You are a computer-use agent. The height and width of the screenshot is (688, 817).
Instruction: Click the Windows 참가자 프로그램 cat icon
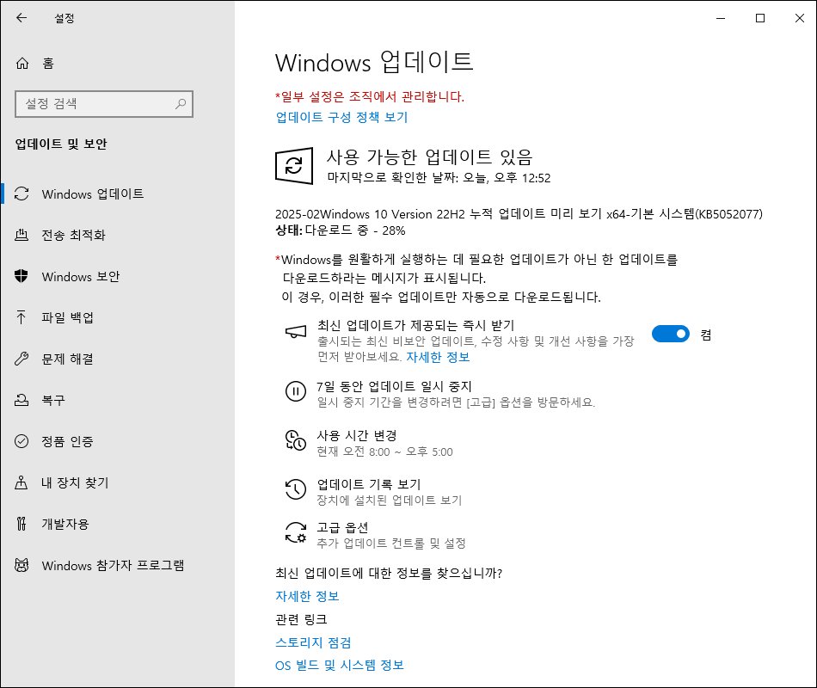click(x=21, y=565)
